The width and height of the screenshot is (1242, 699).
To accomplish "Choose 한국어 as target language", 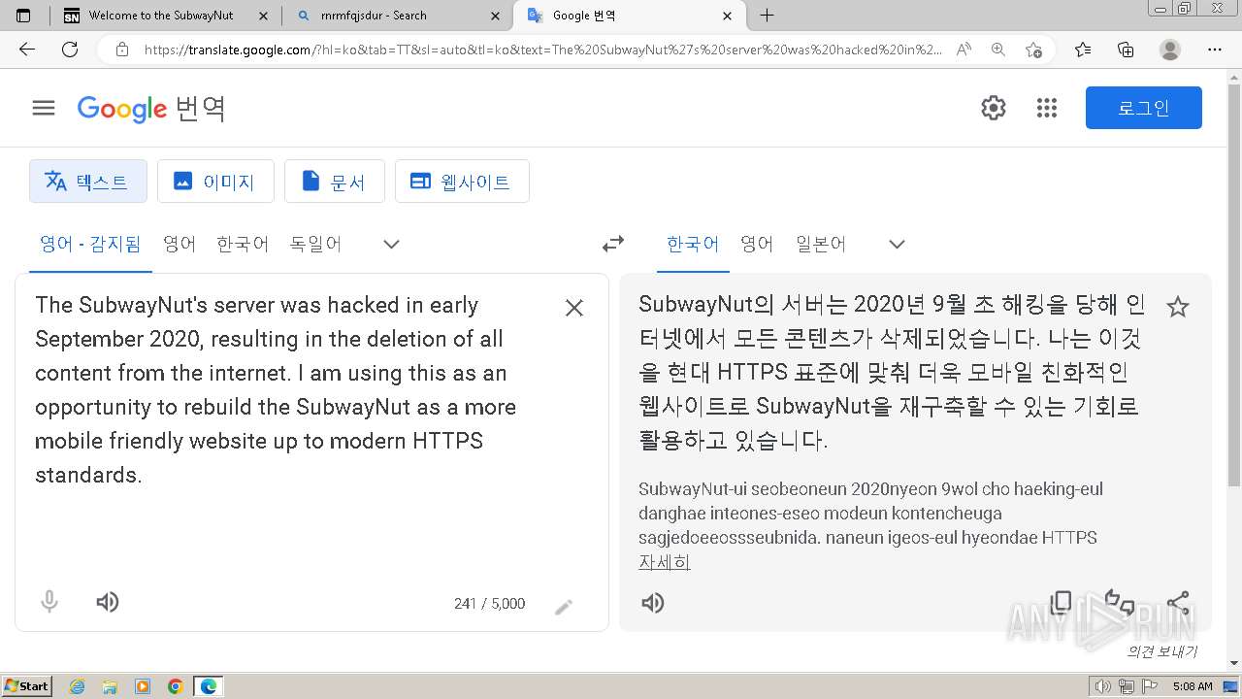I will point(693,244).
